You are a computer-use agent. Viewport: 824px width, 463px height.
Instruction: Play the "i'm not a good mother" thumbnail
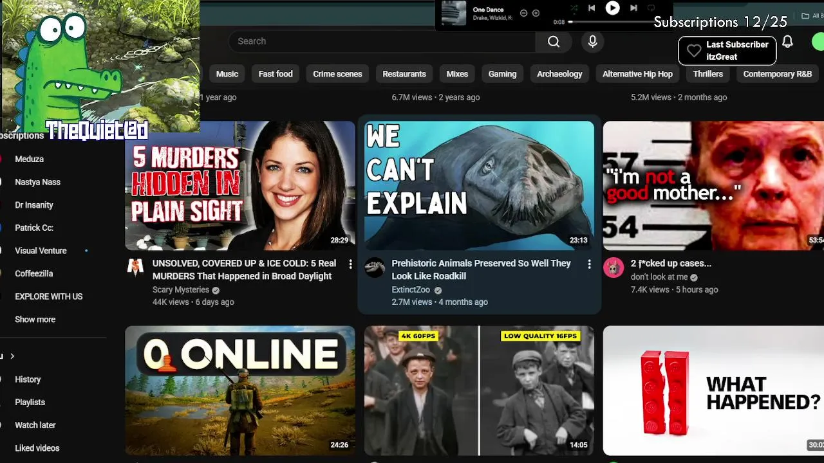point(713,185)
